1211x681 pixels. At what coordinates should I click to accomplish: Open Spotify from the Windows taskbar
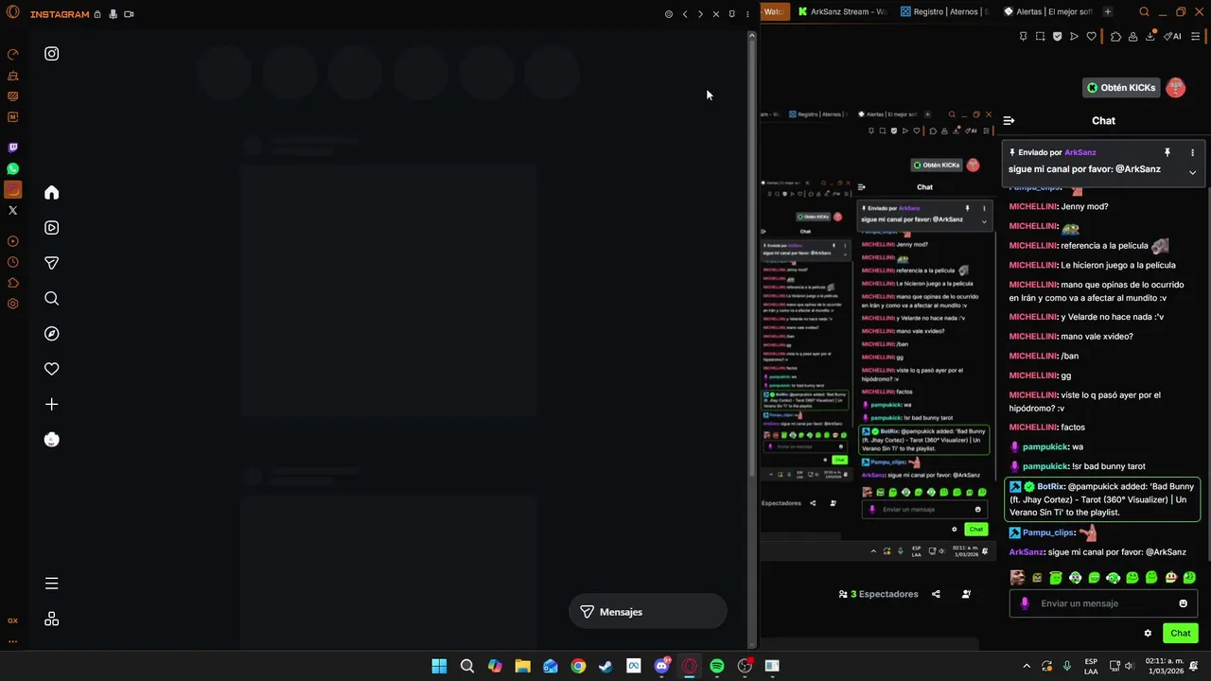coord(717,666)
